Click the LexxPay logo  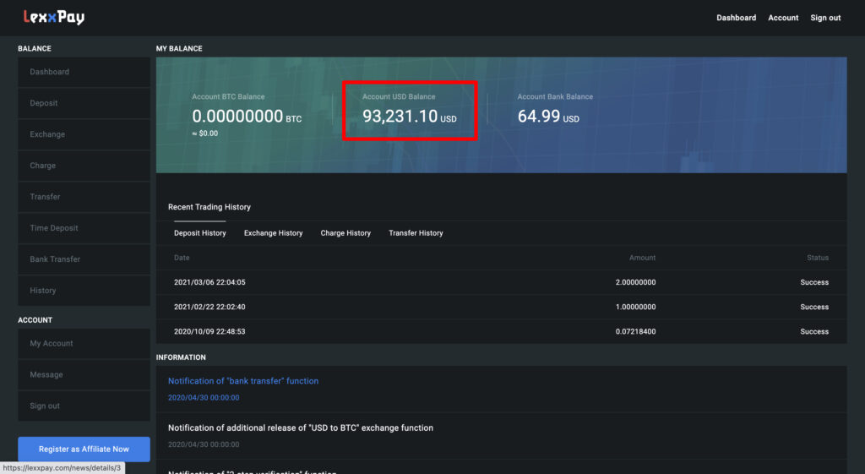click(54, 17)
